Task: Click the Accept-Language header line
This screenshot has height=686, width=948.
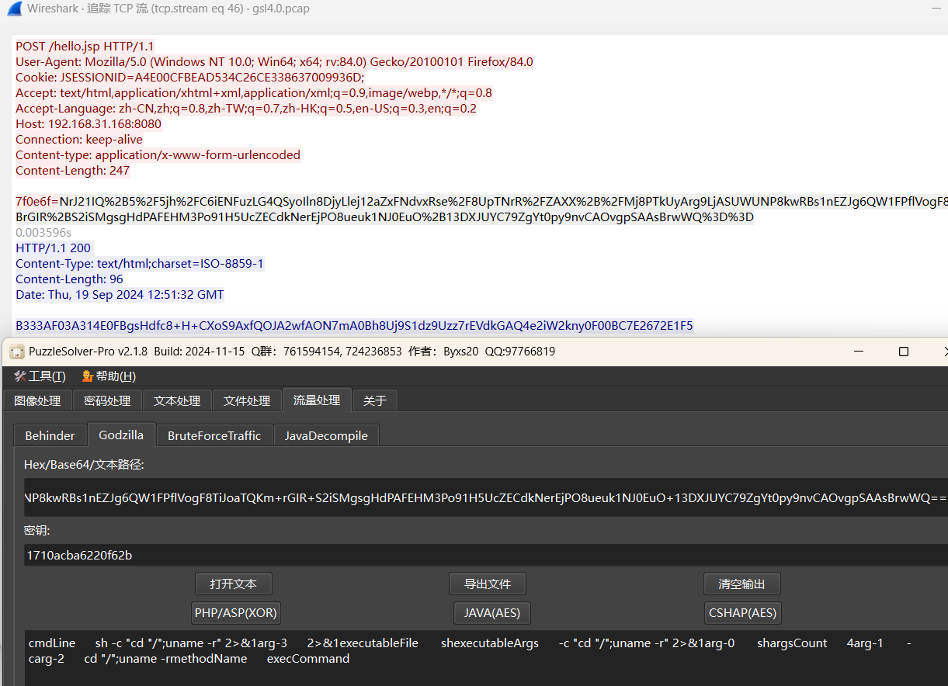Action: [x=246, y=109]
